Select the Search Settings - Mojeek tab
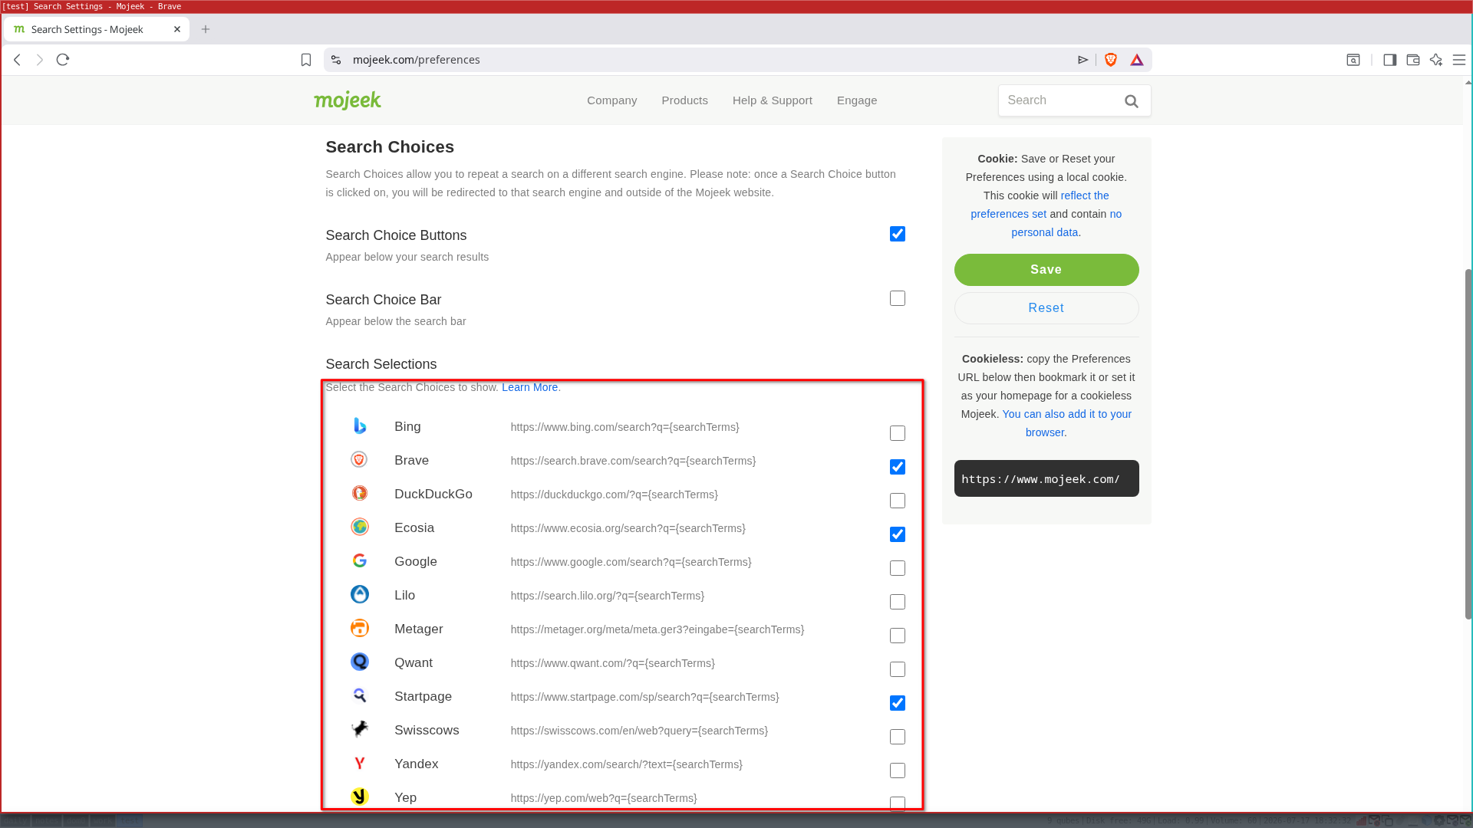The image size is (1473, 828). click(97, 29)
